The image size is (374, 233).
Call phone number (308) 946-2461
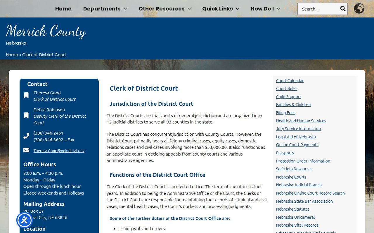[48, 133]
